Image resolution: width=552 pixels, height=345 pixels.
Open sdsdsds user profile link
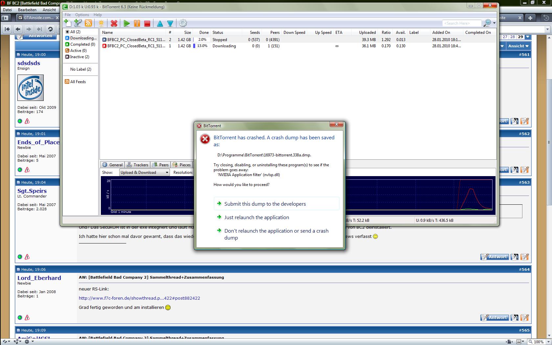pyautogui.click(x=29, y=63)
